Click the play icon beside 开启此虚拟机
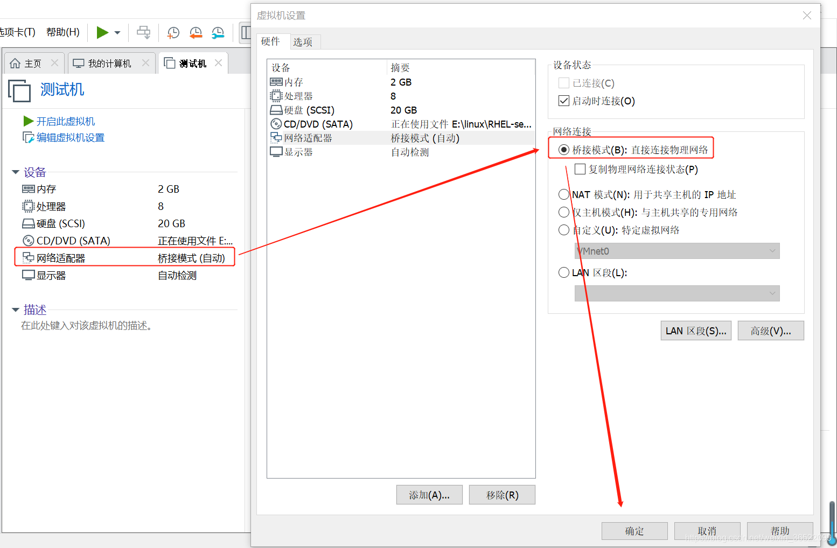Viewport: 837px width, 548px height. click(x=29, y=121)
